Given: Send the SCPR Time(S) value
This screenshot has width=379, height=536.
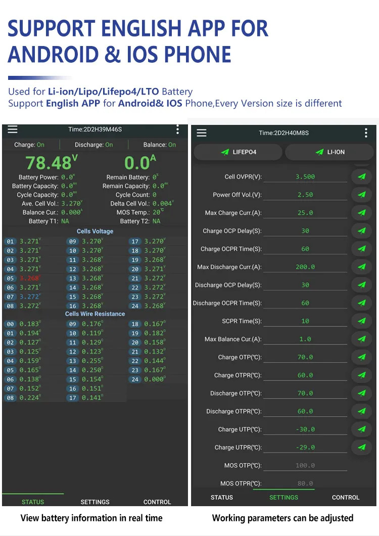Looking at the screenshot, I should (362, 321).
